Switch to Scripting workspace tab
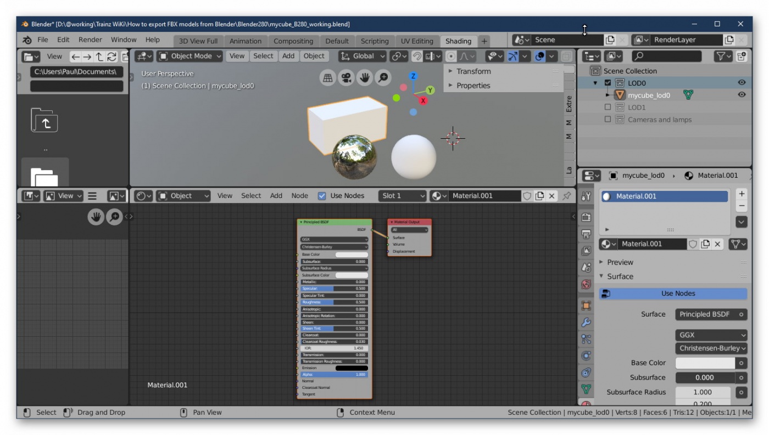 (x=375, y=41)
